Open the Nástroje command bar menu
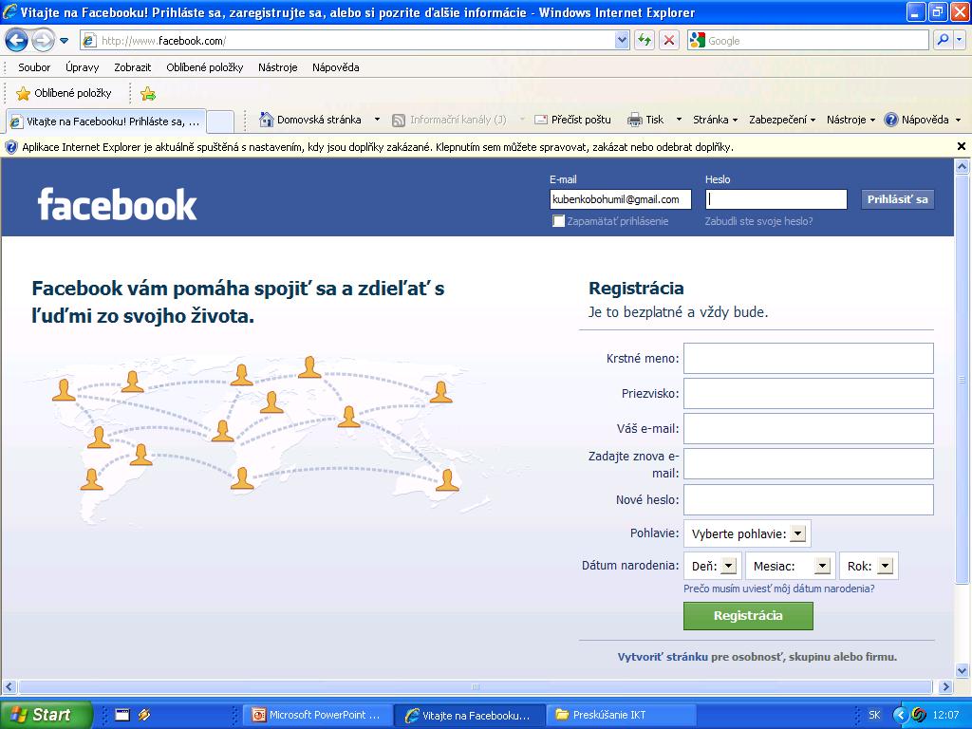Image resolution: width=972 pixels, height=729 pixels. (x=850, y=120)
